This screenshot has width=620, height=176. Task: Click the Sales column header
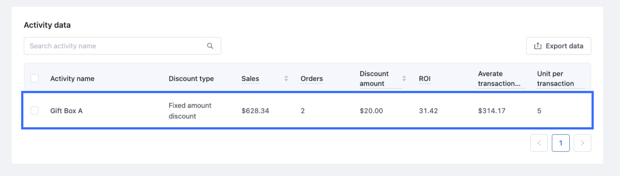pyautogui.click(x=250, y=79)
